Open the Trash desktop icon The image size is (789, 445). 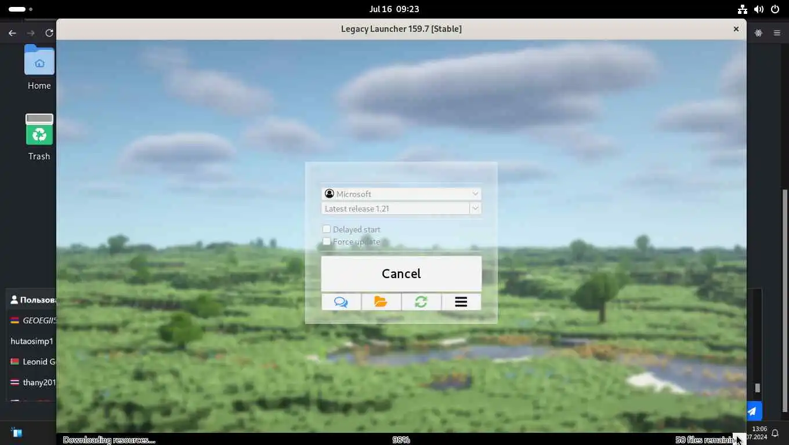coord(39,137)
